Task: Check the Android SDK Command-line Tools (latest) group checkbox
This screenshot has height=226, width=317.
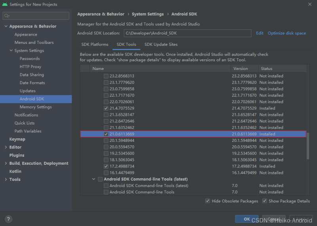Action: (x=100, y=179)
